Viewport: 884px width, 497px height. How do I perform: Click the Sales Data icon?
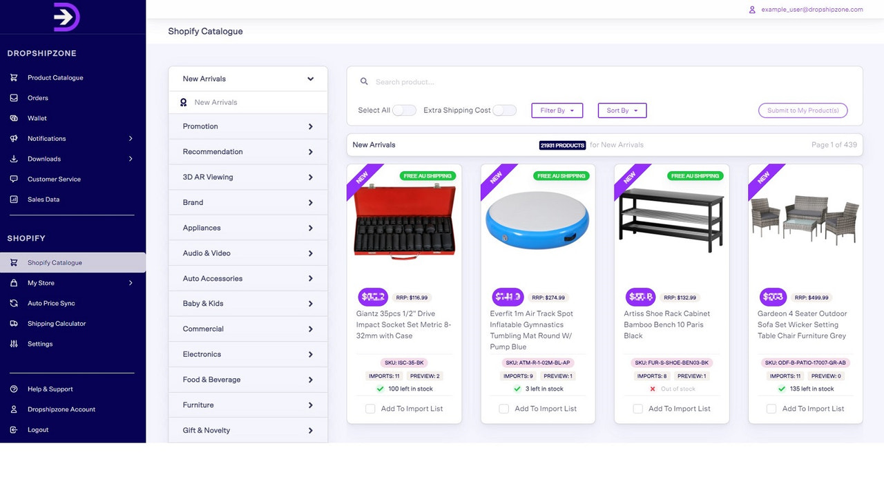coord(13,199)
